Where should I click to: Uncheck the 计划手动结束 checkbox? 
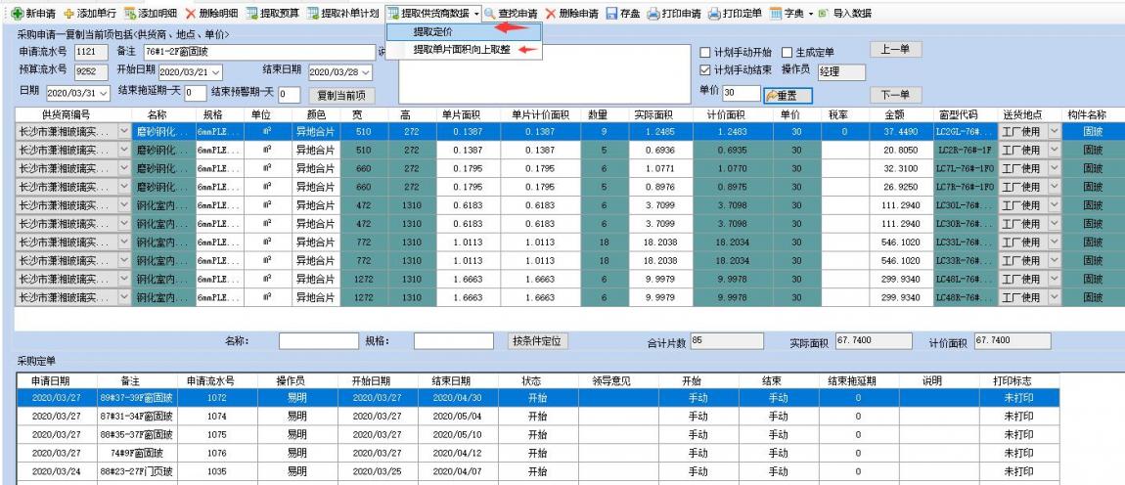705,71
